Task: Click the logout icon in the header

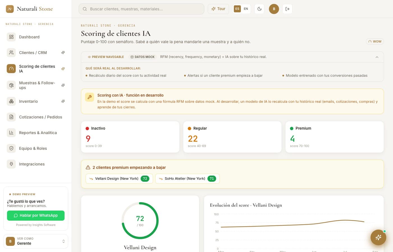Action: 287,9
